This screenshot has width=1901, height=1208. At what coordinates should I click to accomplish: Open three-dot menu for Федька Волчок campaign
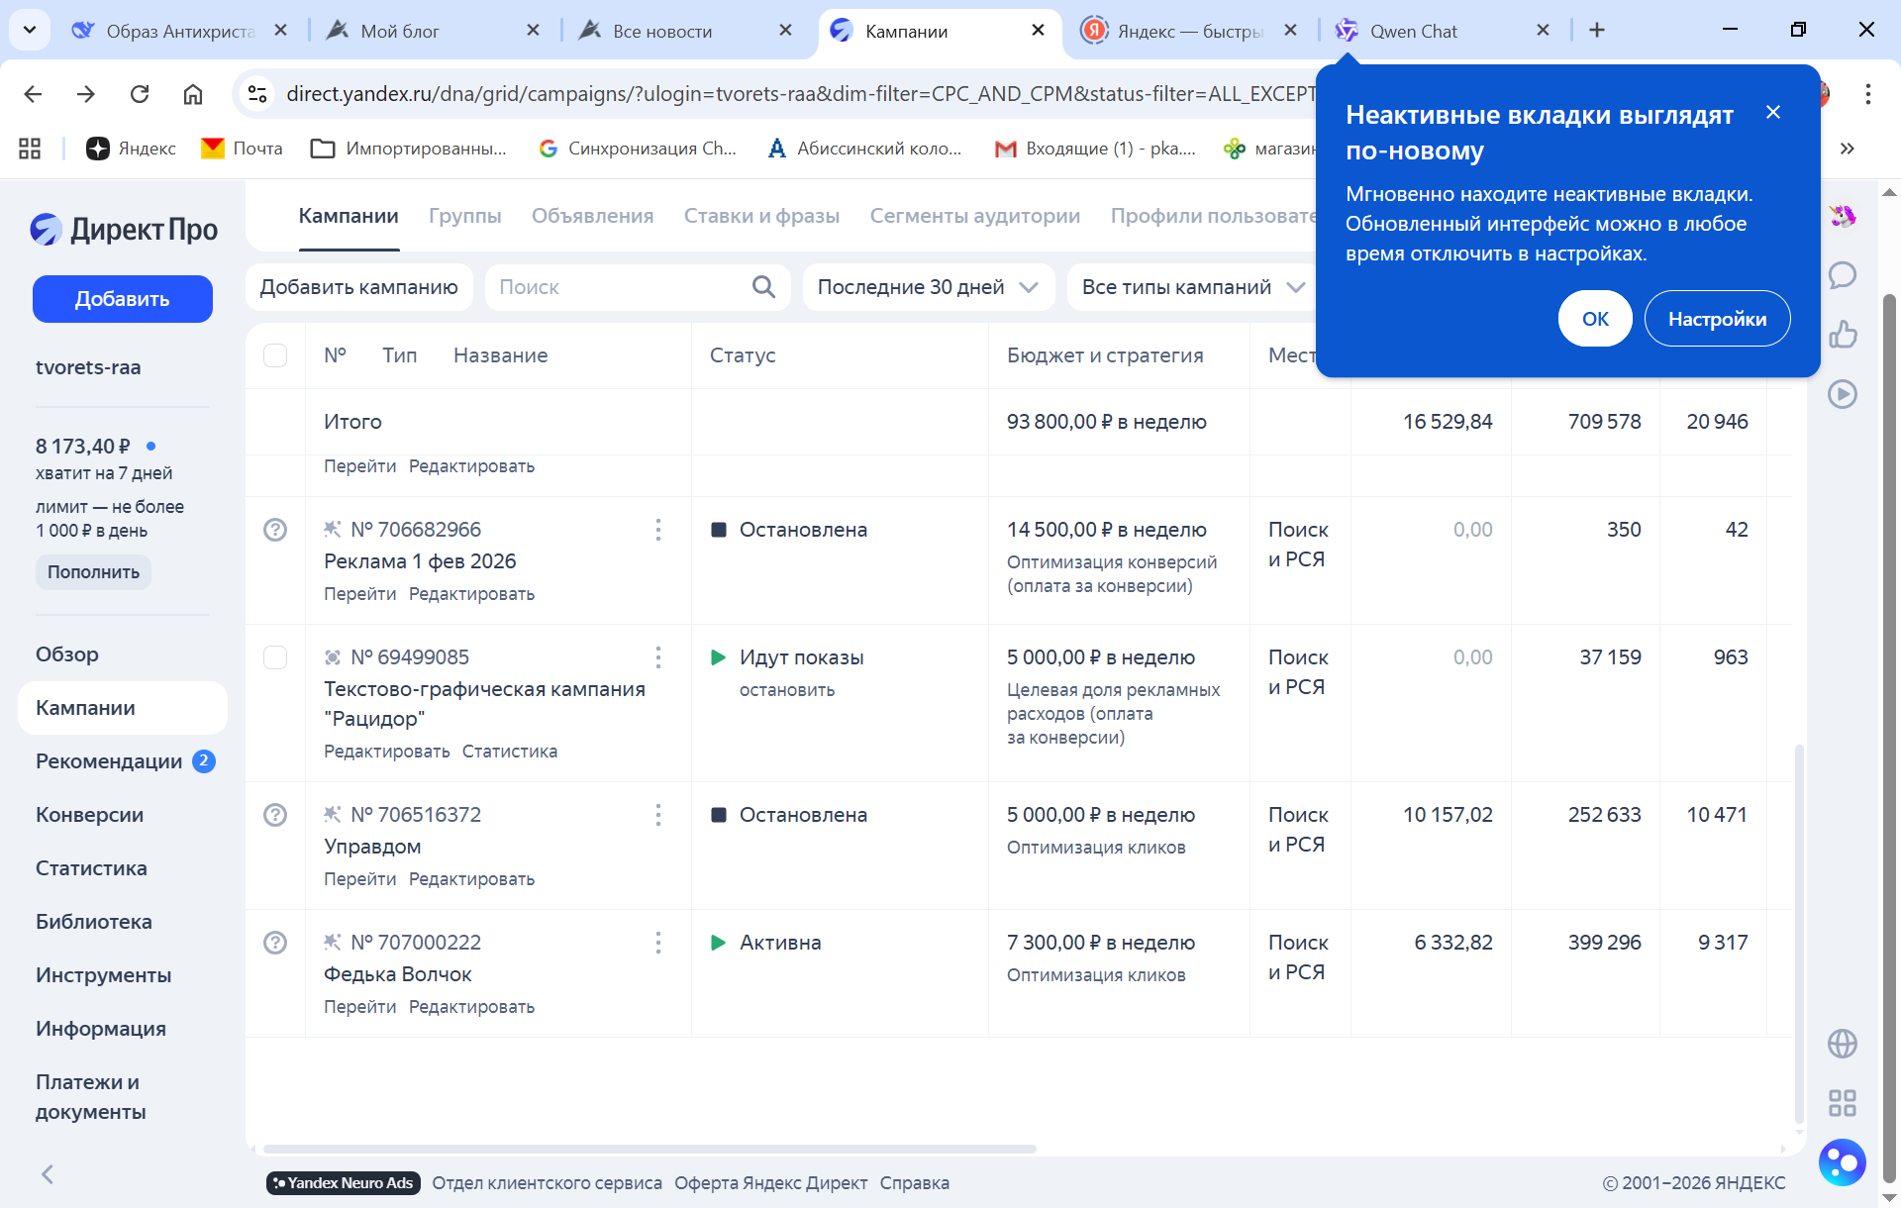[658, 943]
